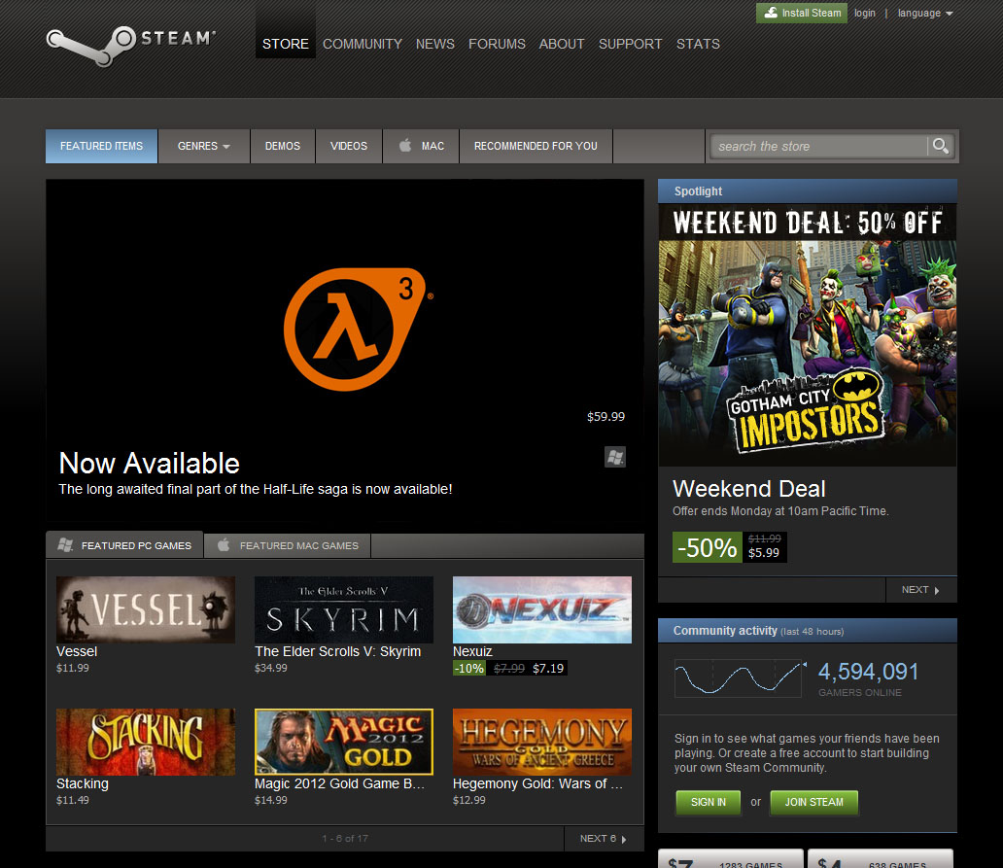The image size is (1003, 868).
Task: Go to the About page
Action: [562, 44]
